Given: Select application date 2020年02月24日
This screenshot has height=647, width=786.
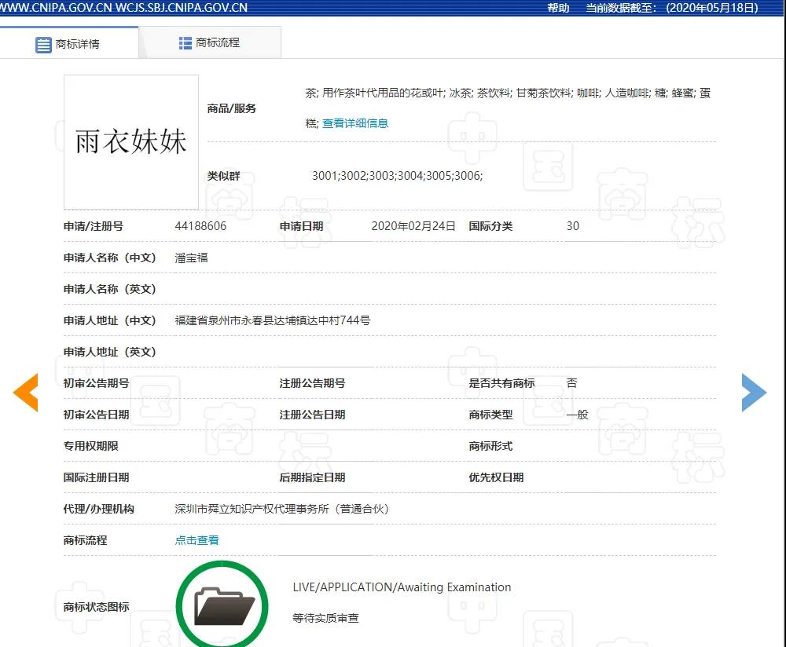Looking at the screenshot, I should pos(413,226).
